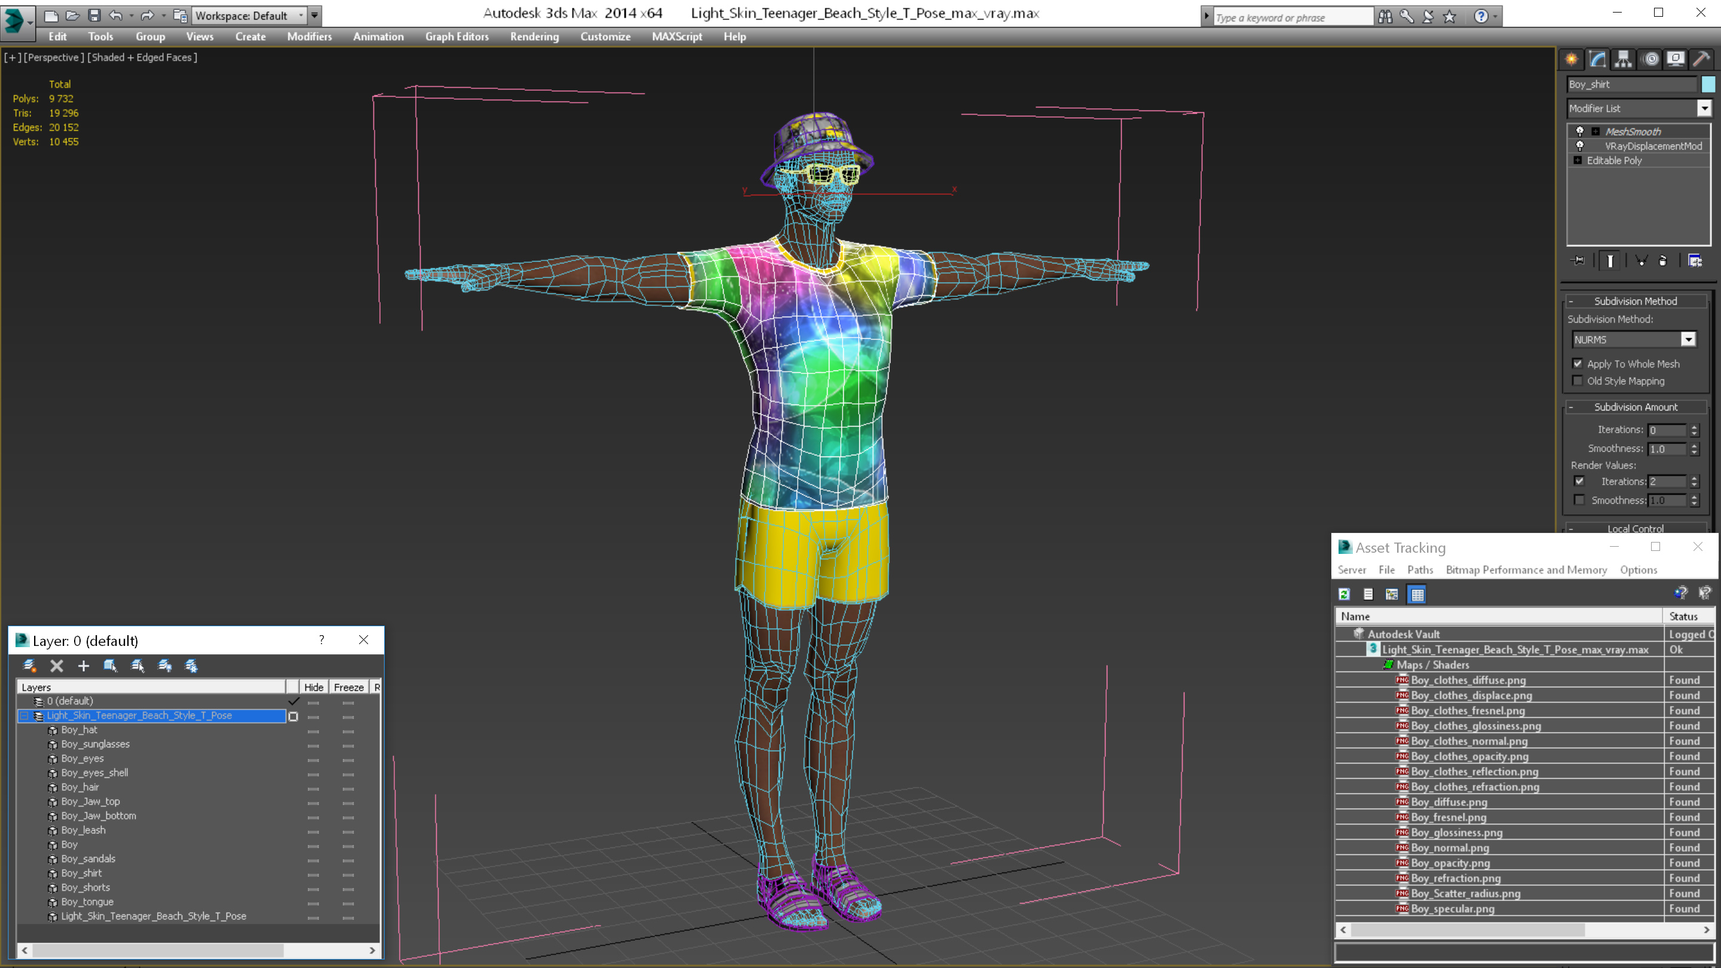
Task: Click table view icon in Asset Tracking
Action: pyautogui.click(x=1417, y=594)
